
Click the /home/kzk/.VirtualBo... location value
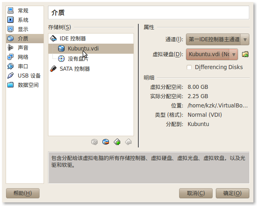[218, 105]
